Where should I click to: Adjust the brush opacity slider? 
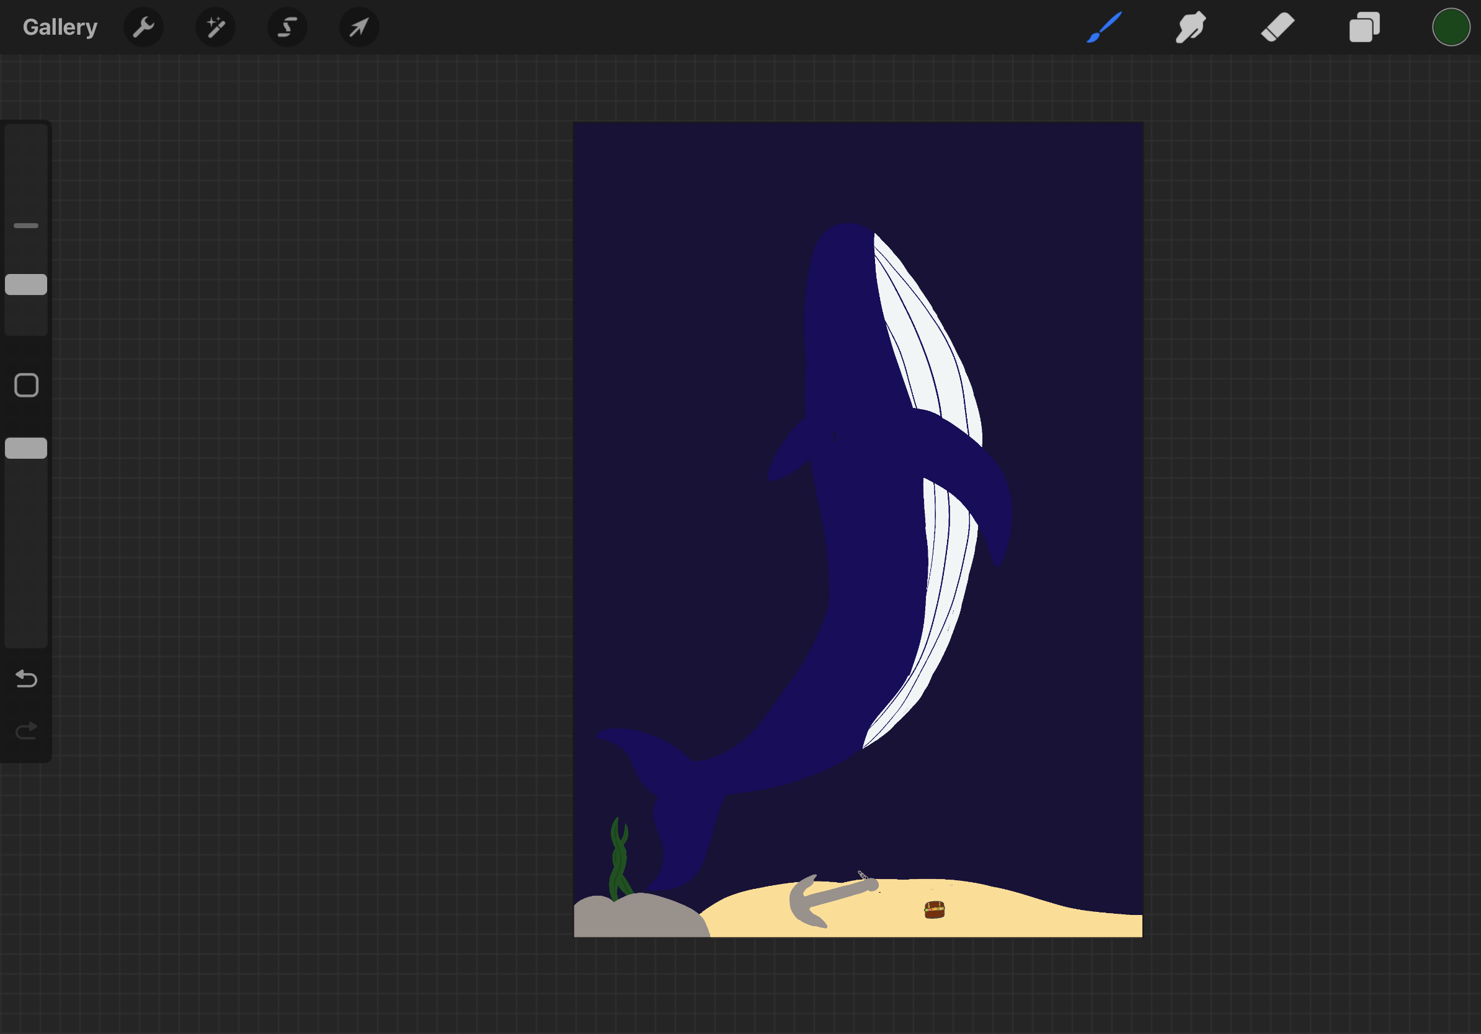pos(26,447)
